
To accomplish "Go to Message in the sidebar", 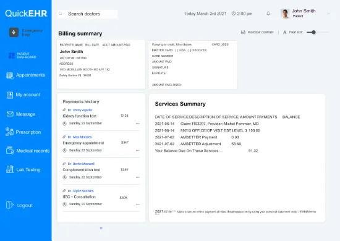I will click(x=21, y=114).
